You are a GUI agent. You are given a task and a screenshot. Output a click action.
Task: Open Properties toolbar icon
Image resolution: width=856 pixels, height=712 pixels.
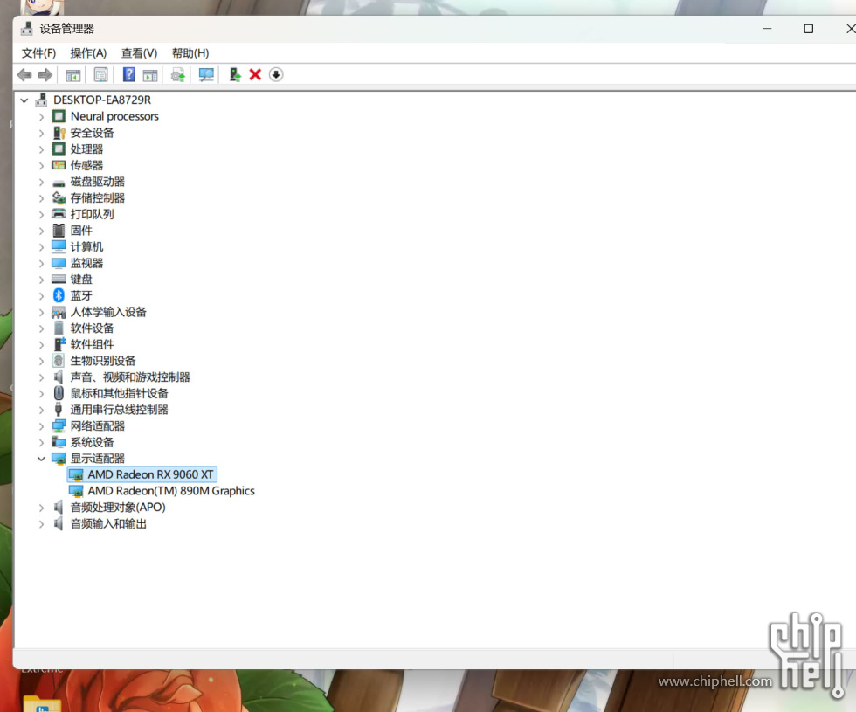[101, 75]
